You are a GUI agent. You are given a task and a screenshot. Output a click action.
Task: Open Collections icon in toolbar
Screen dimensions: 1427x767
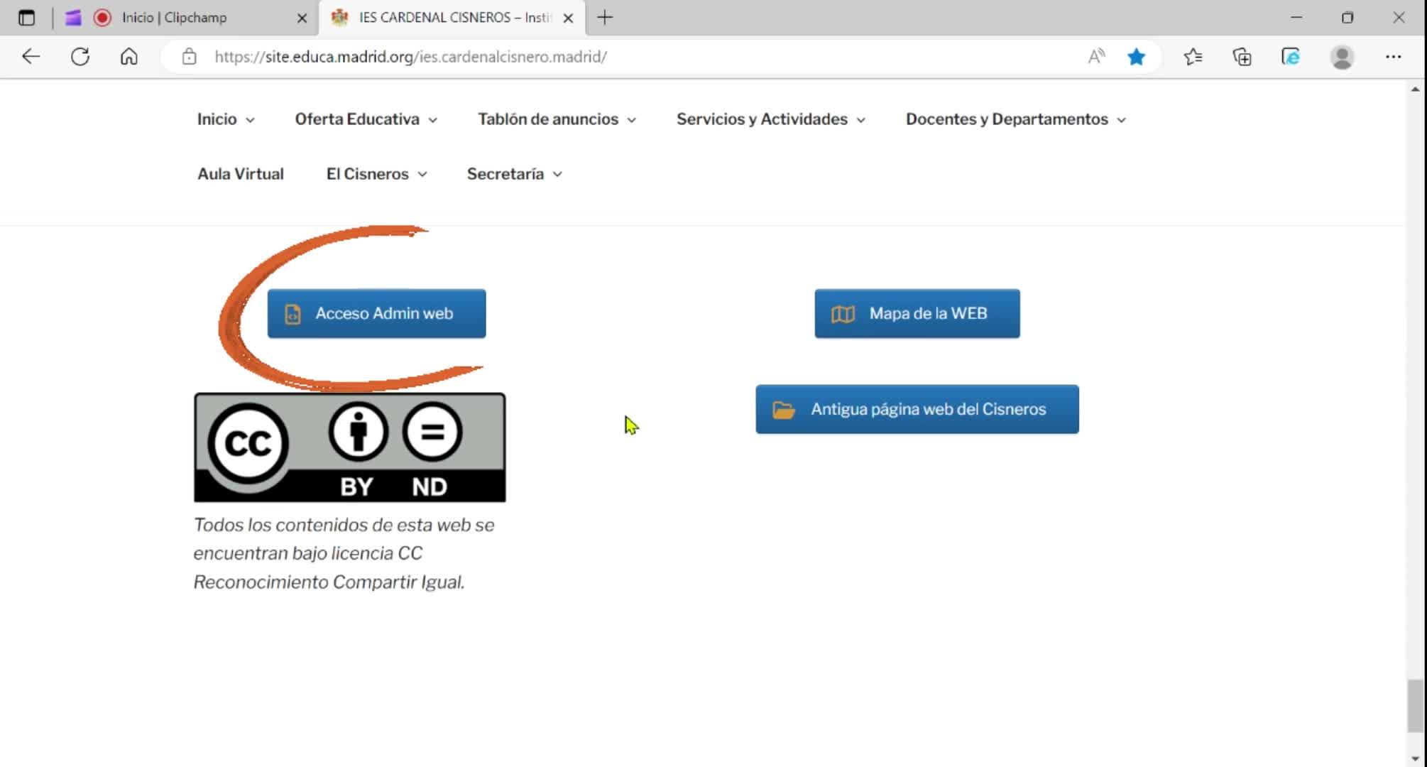[x=1242, y=57]
